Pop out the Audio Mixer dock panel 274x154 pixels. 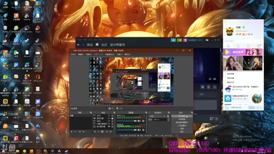point(146,113)
